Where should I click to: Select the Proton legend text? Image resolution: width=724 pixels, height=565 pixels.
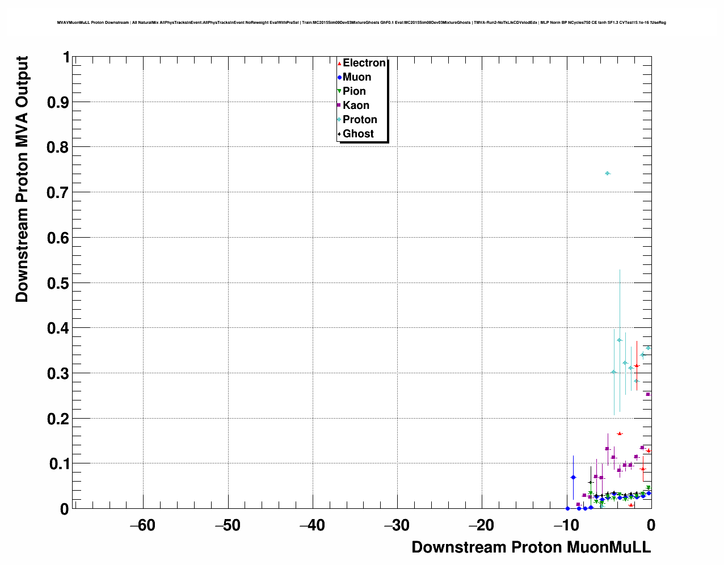click(360, 120)
